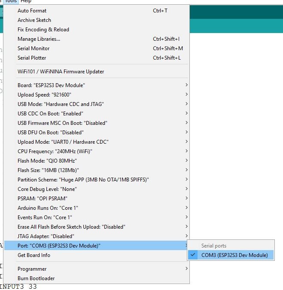Screen dimensions: 283x290
Task: Expand the Programmer submenu
Action: click(32, 269)
